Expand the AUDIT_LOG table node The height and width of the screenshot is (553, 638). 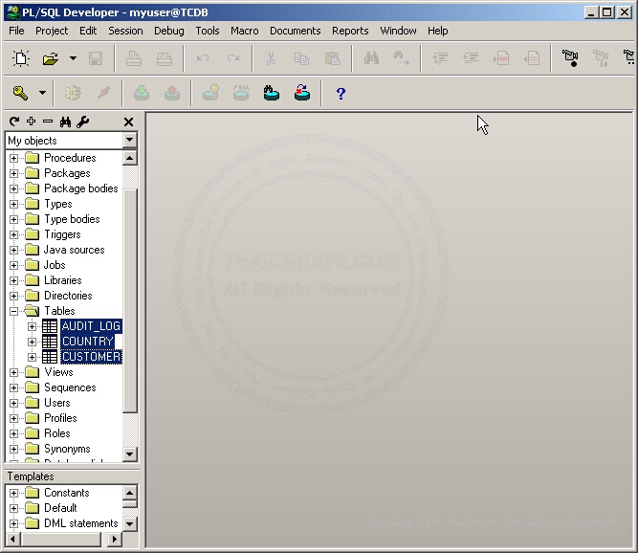click(33, 326)
